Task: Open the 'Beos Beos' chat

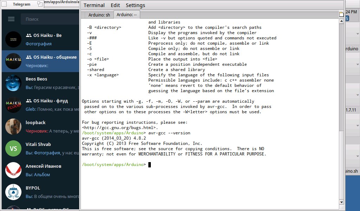Action: [x=41, y=83]
